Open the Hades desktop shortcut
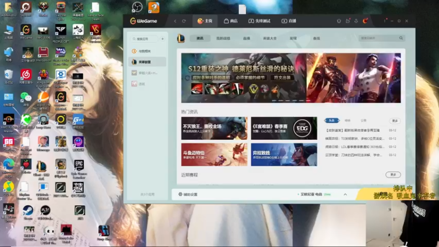Viewport: 439px width, 247px height. tap(43, 9)
